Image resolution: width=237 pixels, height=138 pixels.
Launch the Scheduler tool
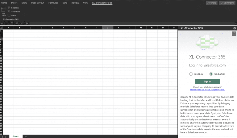pos(15,11)
